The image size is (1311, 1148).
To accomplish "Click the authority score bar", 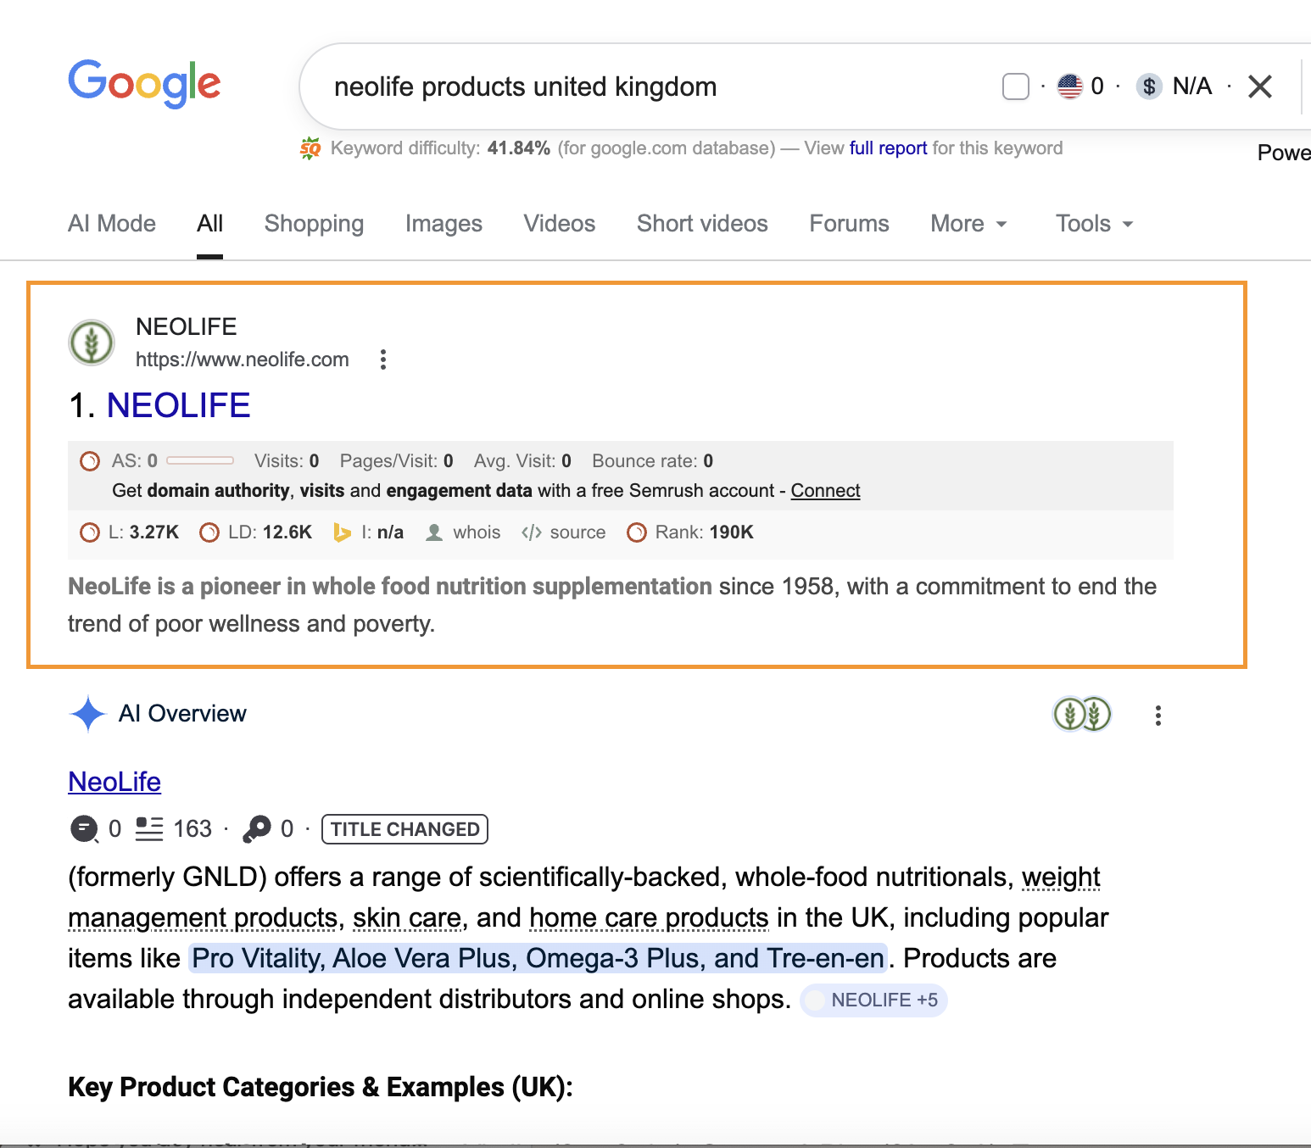I will [200, 461].
